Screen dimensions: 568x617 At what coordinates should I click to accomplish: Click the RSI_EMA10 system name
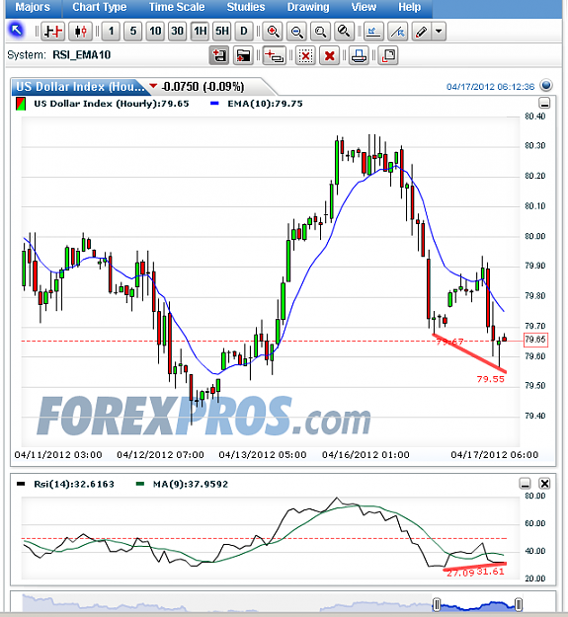[81, 55]
